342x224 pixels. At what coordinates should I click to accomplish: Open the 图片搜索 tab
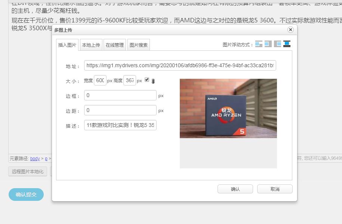pos(139,45)
